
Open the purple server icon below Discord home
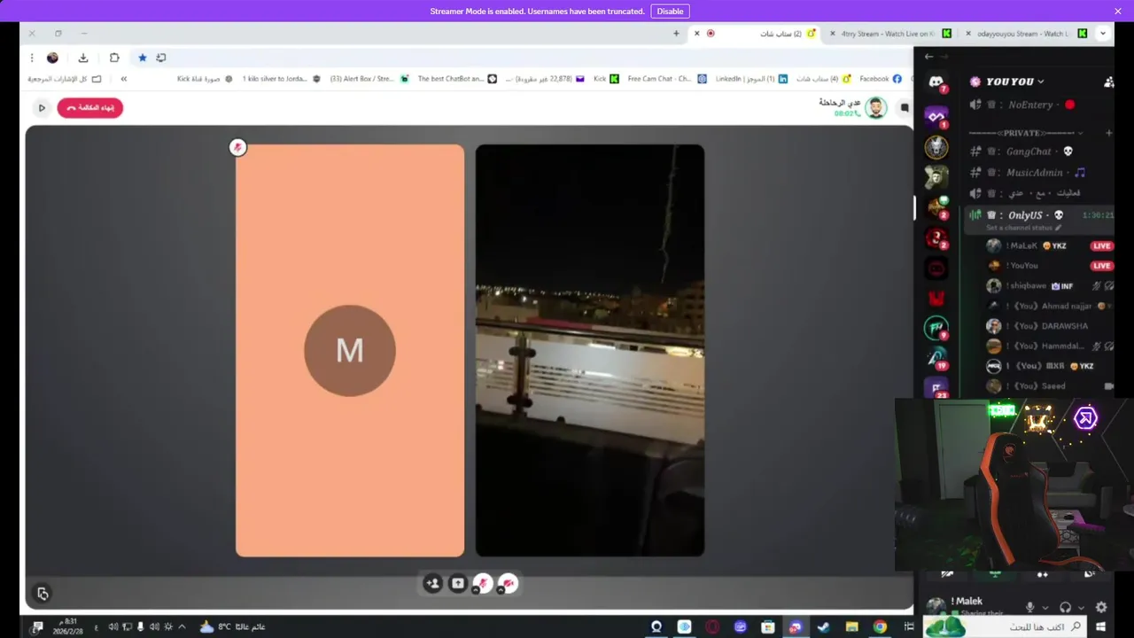[936, 116]
